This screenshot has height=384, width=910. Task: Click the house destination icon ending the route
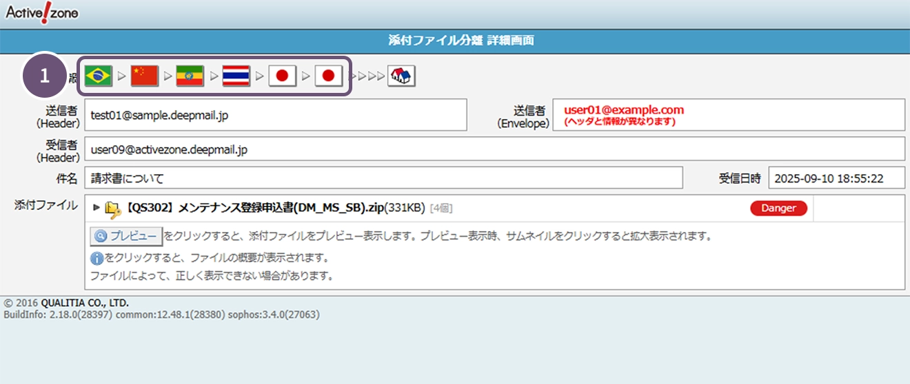[x=401, y=76]
